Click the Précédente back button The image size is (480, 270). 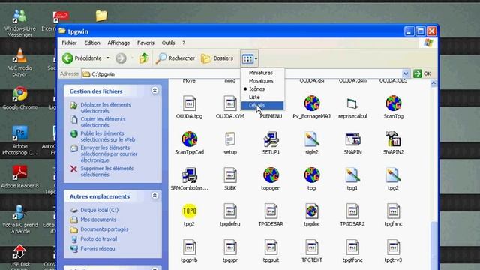pos(82,58)
